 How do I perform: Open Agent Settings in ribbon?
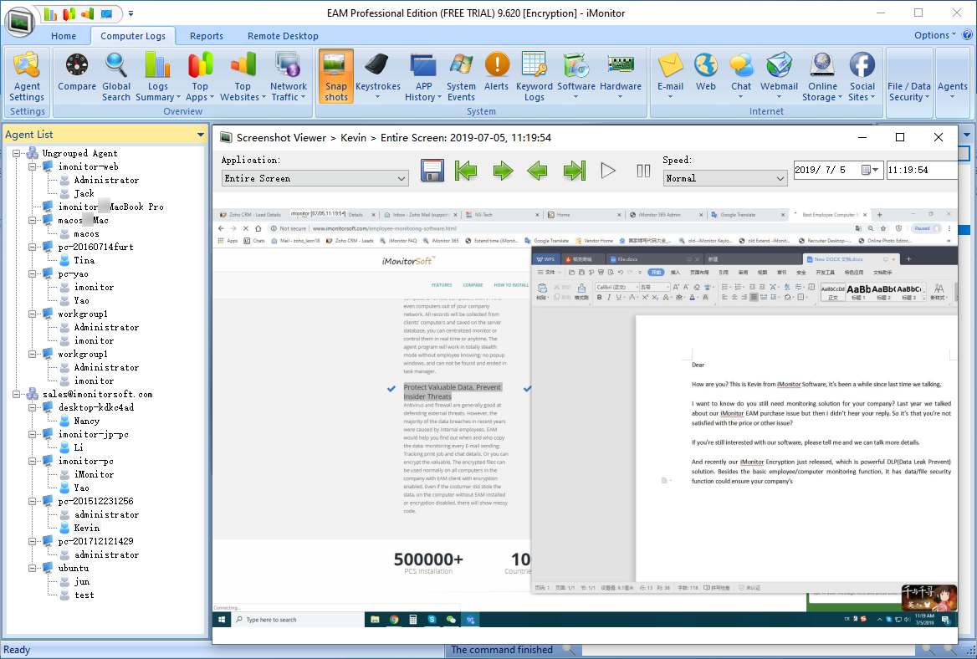pyautogui.click(x=27, y=77)
